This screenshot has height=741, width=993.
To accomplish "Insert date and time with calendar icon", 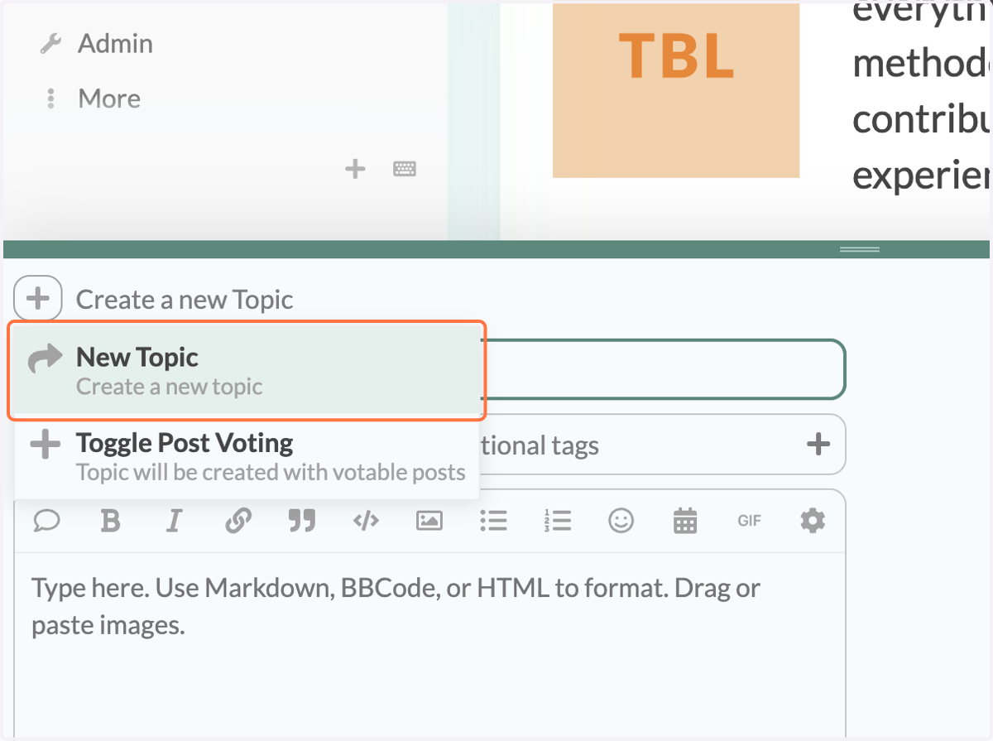I will coord(685,521).
